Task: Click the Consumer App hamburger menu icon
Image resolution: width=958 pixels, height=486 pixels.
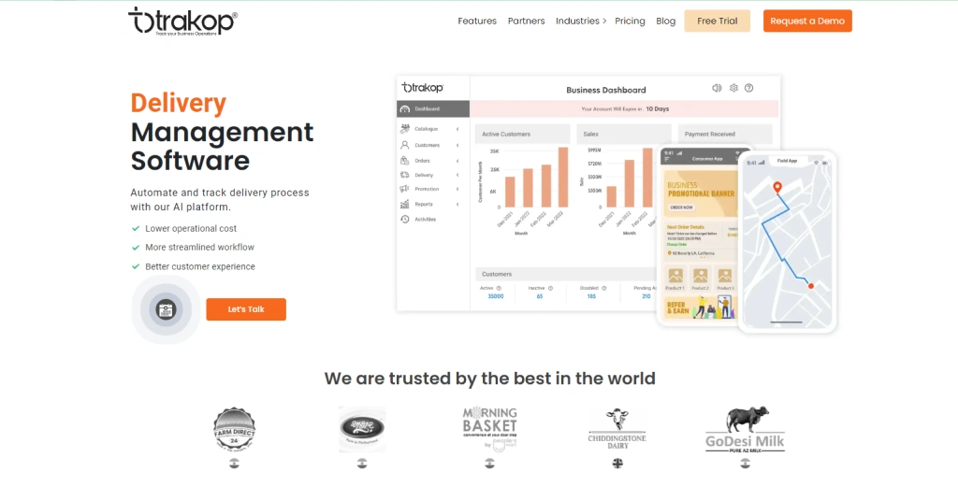Action: click(x=667, y=159)
